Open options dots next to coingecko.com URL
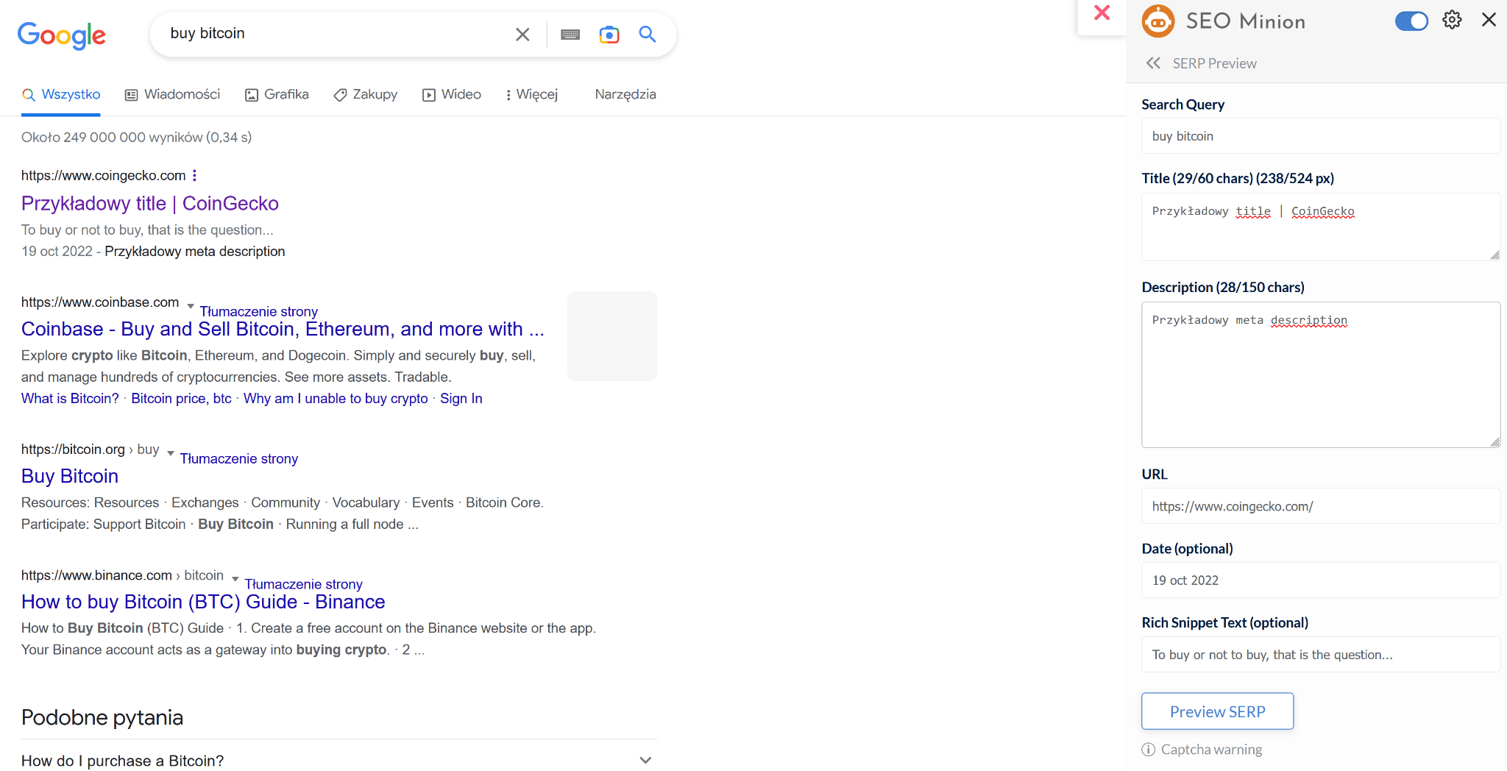Image resolution: width=1507 pixels, height=771 pixels. [x=194, y=175]
